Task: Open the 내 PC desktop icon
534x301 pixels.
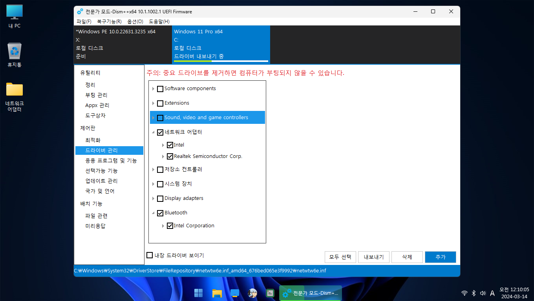Action: (15, 16)
